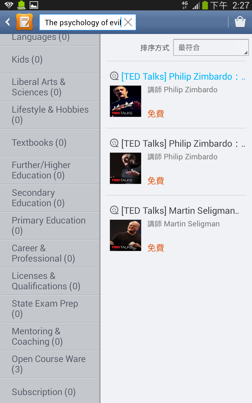
Task: Open the orange notepad app icon
Action: [x=24, y=22]
